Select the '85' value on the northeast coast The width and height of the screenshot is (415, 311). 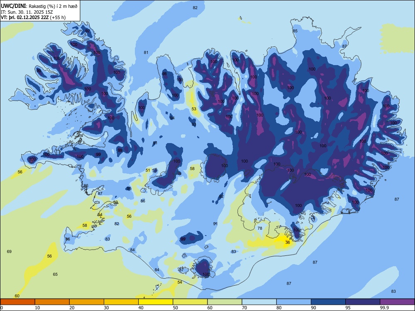coord(295,31)
